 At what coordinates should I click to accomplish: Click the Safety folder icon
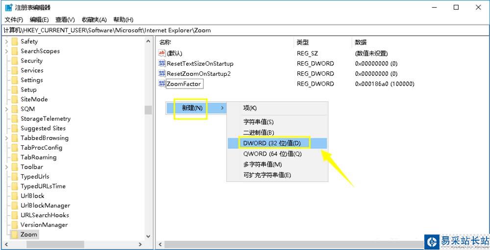coord(15,42)
